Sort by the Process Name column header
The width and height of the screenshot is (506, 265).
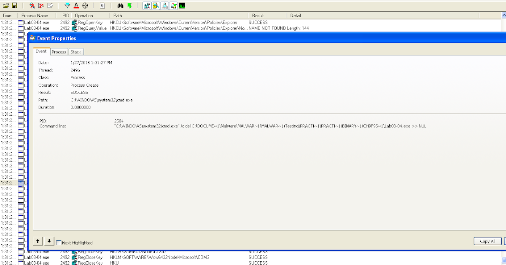tap(36, 16)
